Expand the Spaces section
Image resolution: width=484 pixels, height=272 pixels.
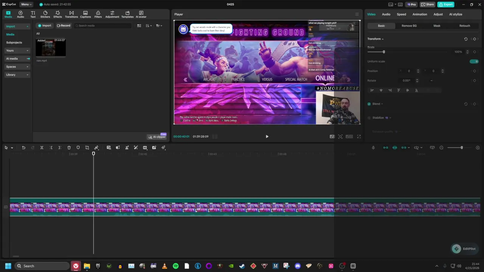pyautogui.click(x=17, y=67)
